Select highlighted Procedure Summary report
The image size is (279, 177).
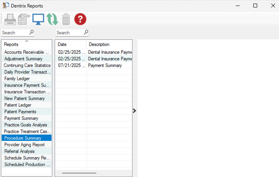click(26, 138)
